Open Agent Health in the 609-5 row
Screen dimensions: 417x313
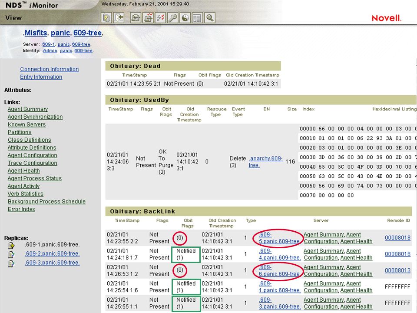coord(356,241)
